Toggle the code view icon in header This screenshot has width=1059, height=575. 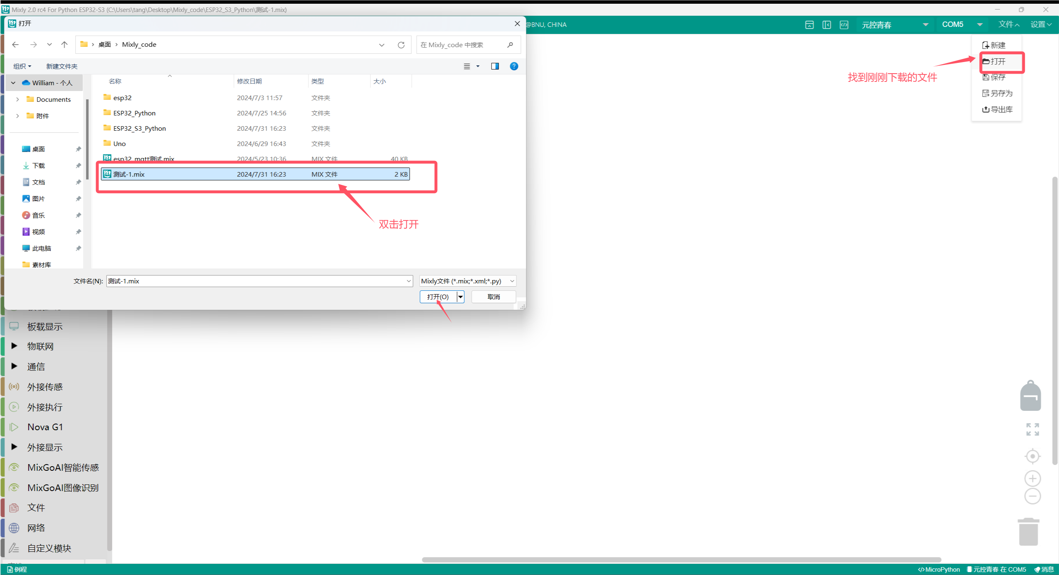click(844, 25)
